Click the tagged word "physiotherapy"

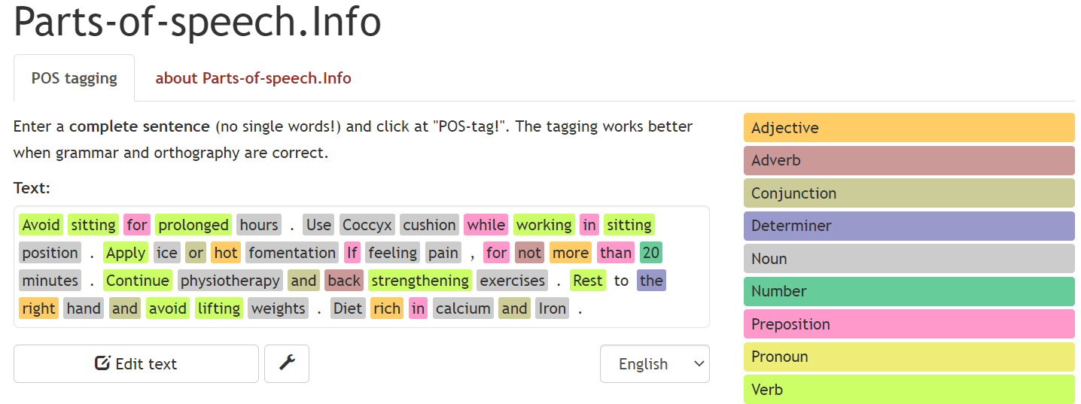click(x=230, y=281)
